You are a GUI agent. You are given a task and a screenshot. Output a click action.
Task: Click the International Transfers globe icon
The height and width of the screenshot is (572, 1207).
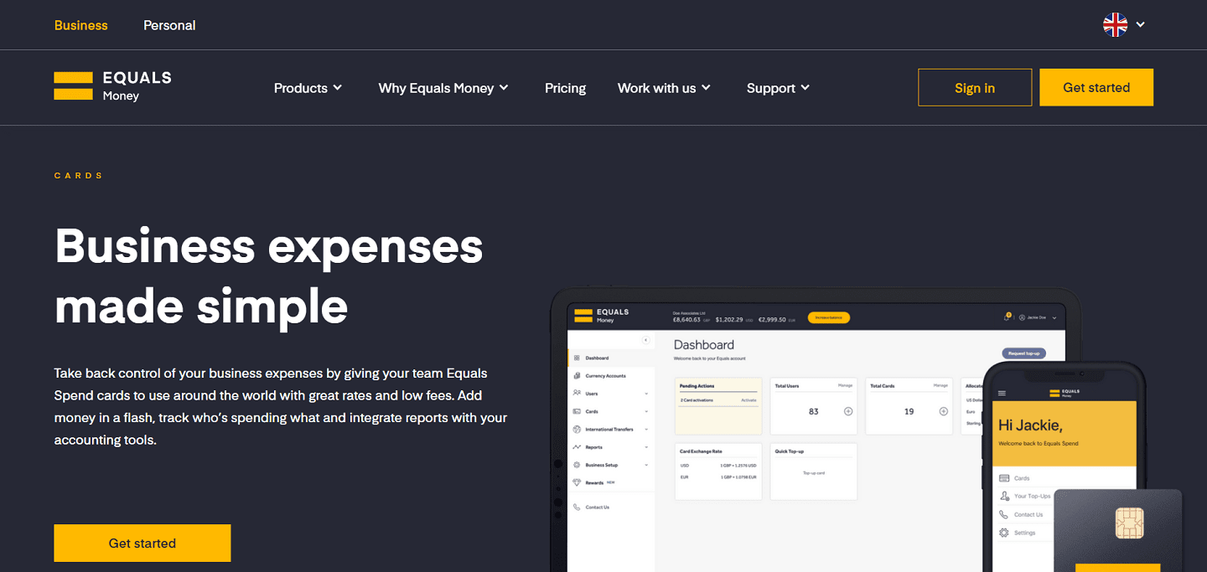point(577,429)
